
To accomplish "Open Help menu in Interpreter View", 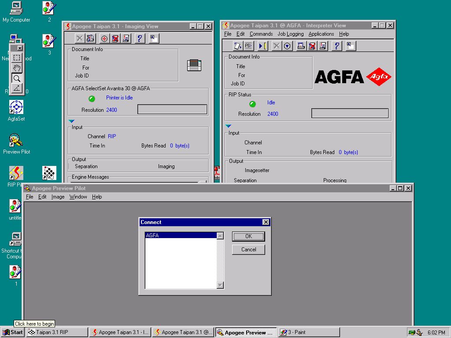I will 344,34.
